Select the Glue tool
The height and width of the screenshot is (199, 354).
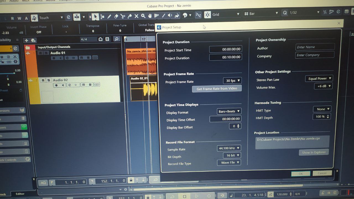point(129,16)
